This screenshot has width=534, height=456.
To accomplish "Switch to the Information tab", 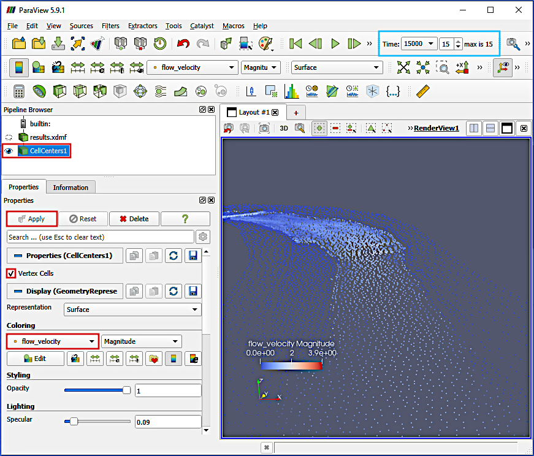I will point(70,187).
